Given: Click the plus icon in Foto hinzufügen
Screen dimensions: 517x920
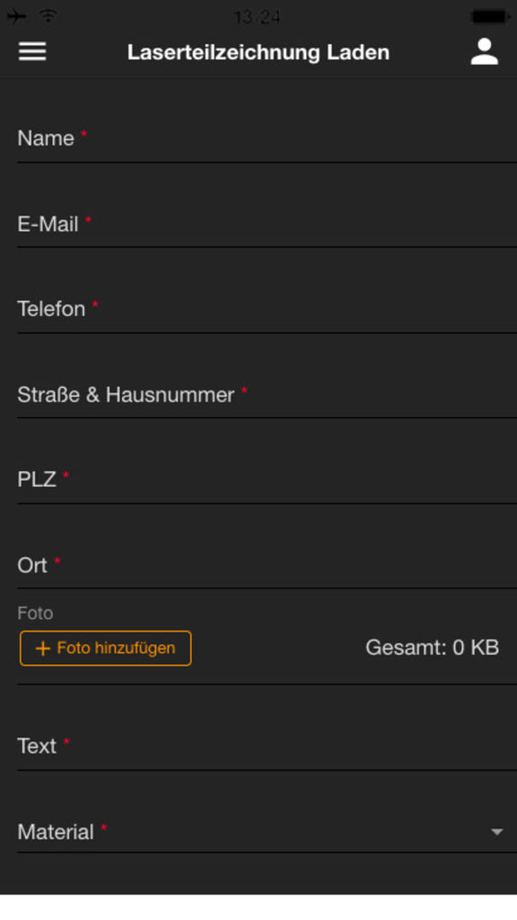Looking at the screenshot, I should pos(43,649).
